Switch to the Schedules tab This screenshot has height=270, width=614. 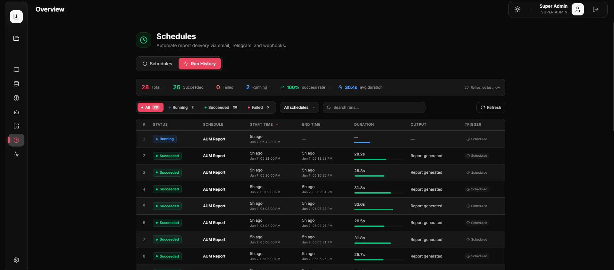click(157, 64)
